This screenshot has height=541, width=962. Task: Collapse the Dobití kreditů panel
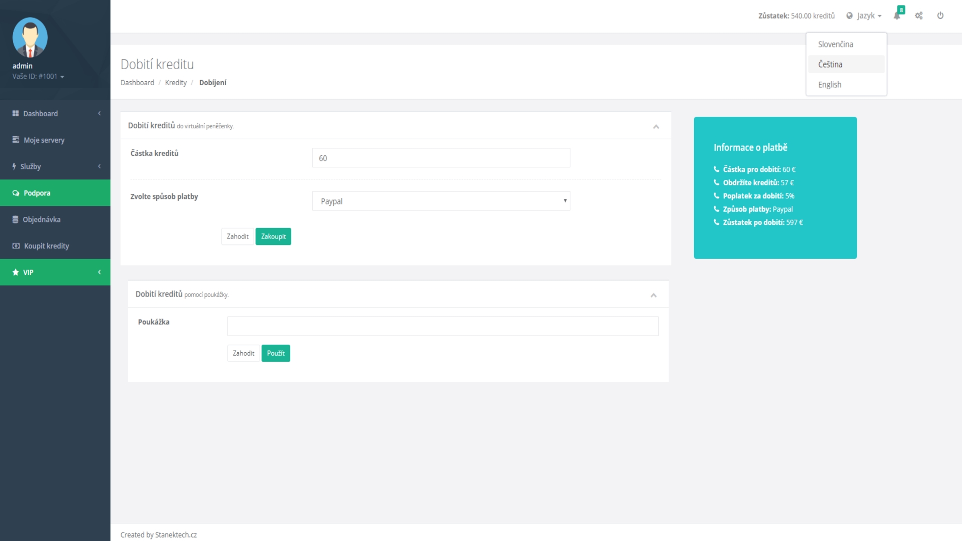pyautogui.click(x=656, y=126)
